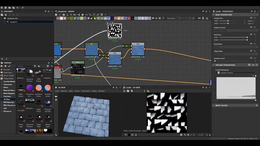Screen dimensions: 260x146
Task: Expand the Filters category in Library
Action: coord(2,88)
